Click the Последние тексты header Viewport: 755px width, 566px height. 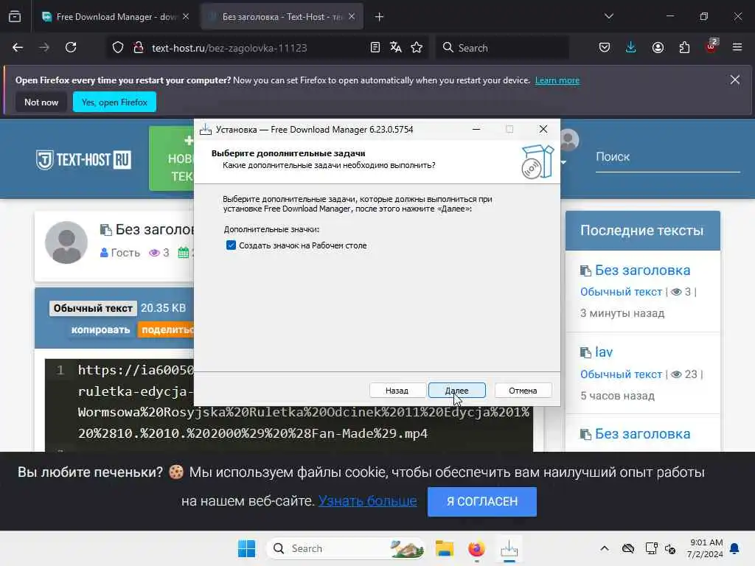point(642,231)
